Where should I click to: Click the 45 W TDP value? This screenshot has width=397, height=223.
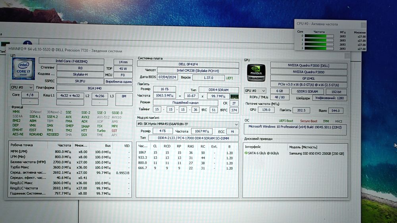click(x=123, y=69)
